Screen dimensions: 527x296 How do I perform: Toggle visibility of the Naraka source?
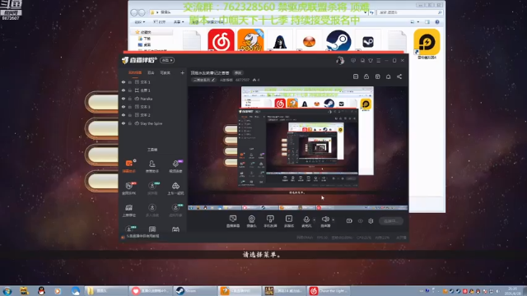(x=124, y=99)
